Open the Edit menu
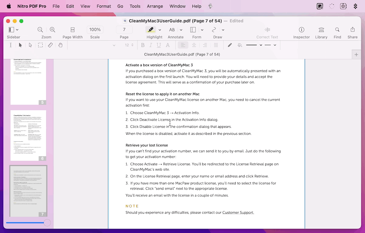The width and height of the screenshot is (365, 233). coord(70,6)
